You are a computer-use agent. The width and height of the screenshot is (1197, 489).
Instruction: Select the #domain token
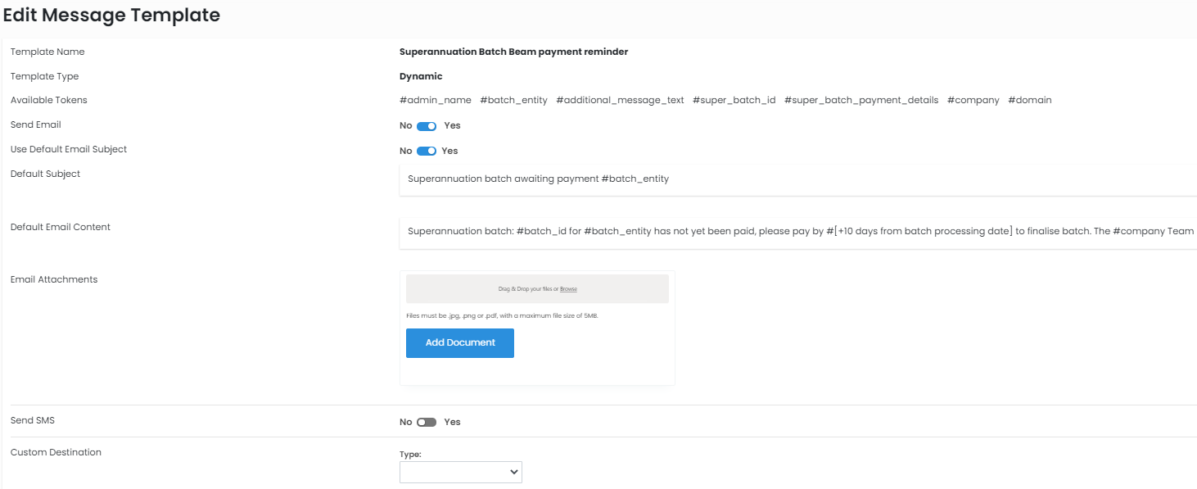(x=1029, y=100)
